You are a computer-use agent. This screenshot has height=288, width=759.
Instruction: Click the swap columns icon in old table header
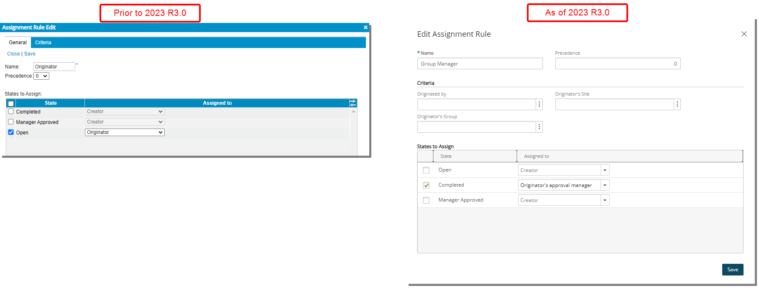353,103
